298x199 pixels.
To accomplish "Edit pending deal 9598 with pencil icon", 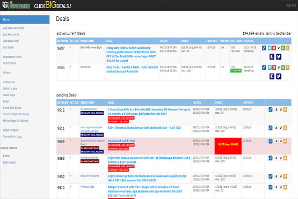I will point(271,158).
